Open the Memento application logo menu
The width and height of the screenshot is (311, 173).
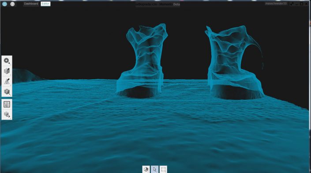coord(4,4)
